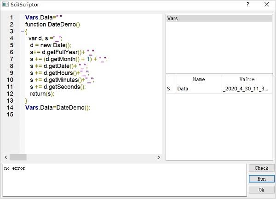The width and height of the screenshot is (276, 199).
Task: Click line number 14 in the gutter
Action: coord(11,107)
